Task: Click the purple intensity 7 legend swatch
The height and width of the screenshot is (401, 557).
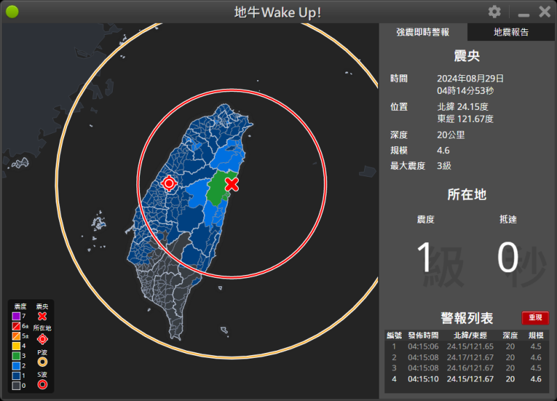Action: [17, 316]
